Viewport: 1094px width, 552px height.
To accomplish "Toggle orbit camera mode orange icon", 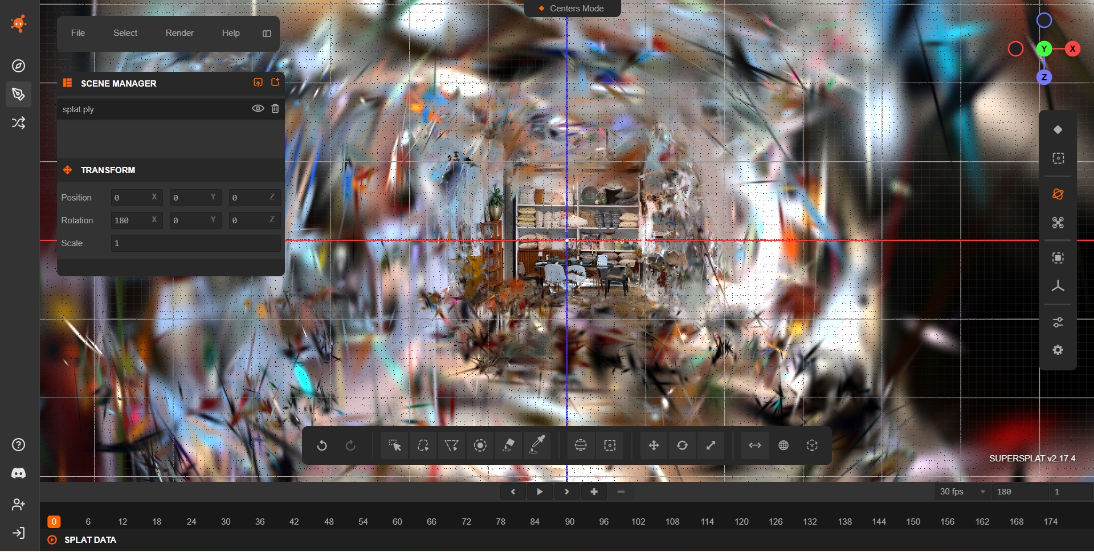I will coord(1058,194).
